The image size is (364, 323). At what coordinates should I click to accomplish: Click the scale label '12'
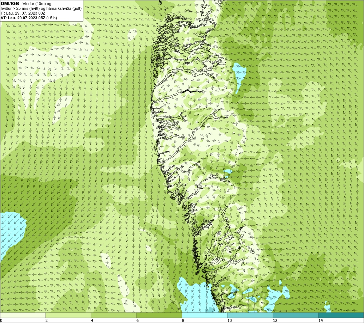coord(275,320)
